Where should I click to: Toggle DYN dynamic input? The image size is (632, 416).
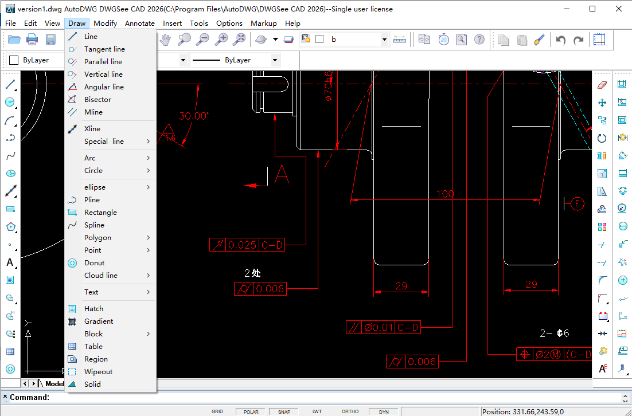pos(384,411)
